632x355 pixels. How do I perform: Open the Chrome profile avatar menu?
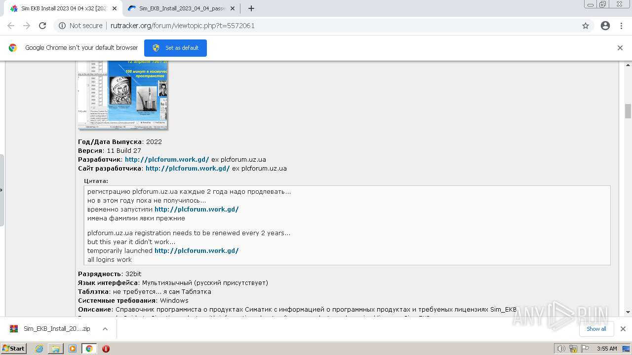(605, 26)
